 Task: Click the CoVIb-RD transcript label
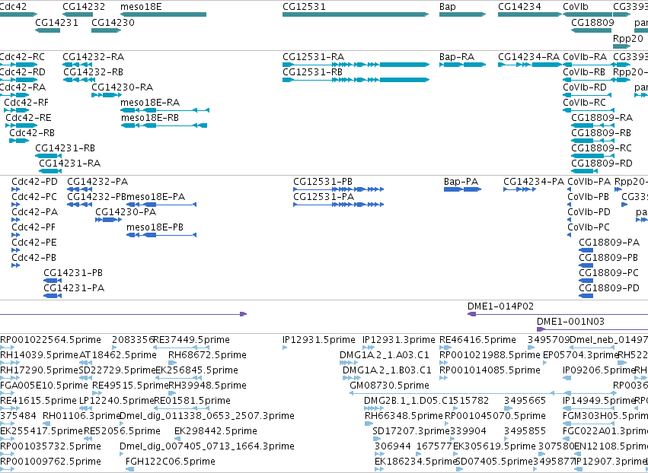coord(585,87)
